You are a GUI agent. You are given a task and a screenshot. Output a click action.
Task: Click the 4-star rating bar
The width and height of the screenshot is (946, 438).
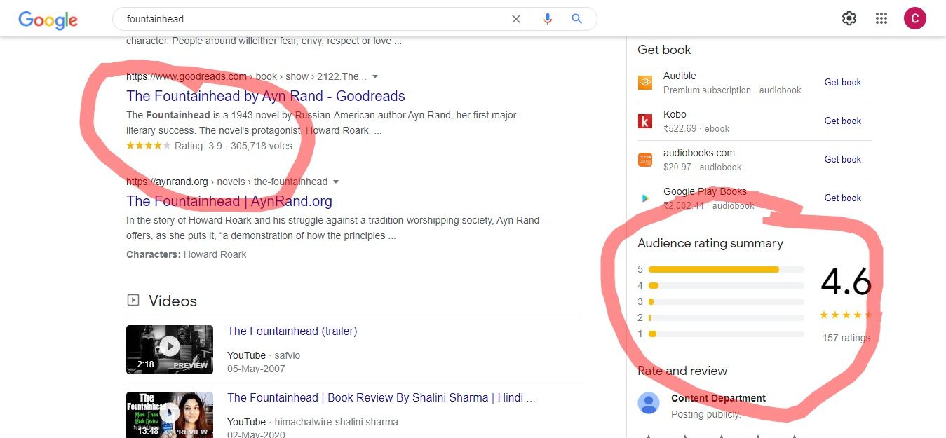click(726, 285)
